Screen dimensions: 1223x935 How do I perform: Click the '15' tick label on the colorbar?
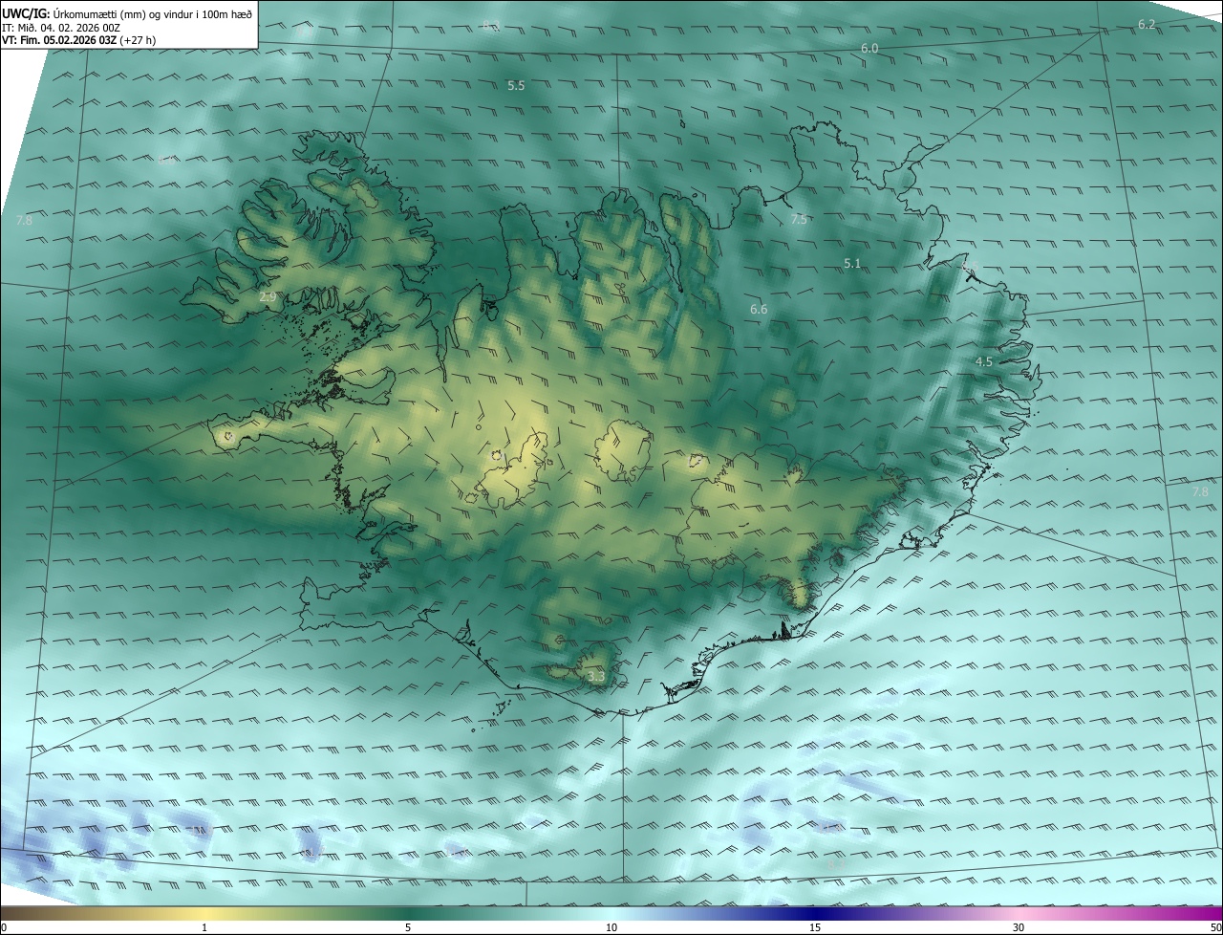coord(815,927)
